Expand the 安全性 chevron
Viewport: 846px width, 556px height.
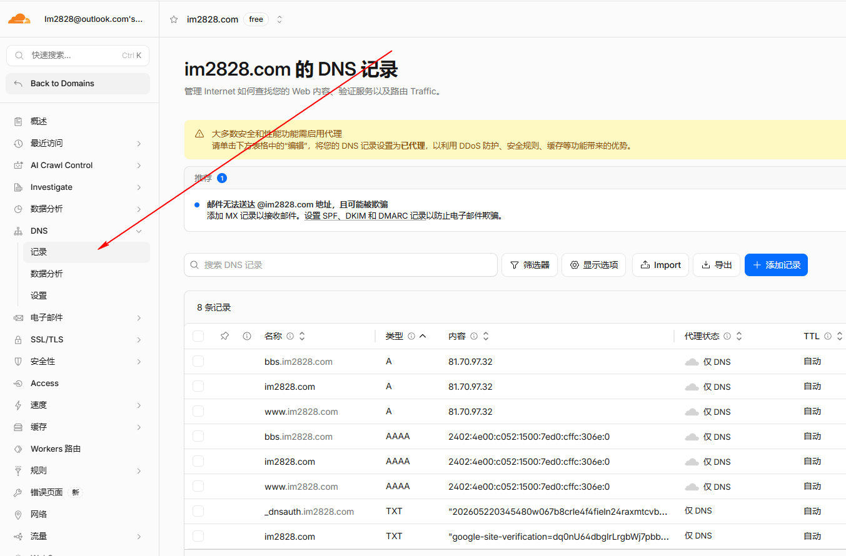click(139, 362)
